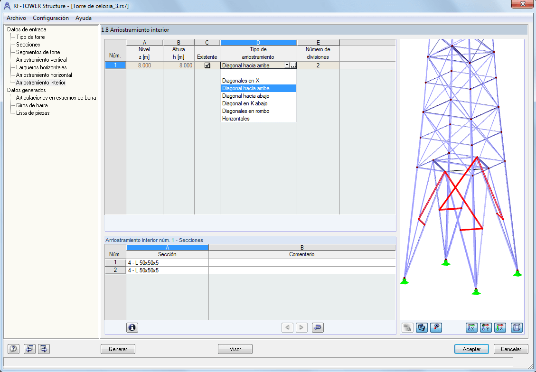This screenshot has height=372, width=536.
Task: Set view in Z direction
Action: coord(500,327)
